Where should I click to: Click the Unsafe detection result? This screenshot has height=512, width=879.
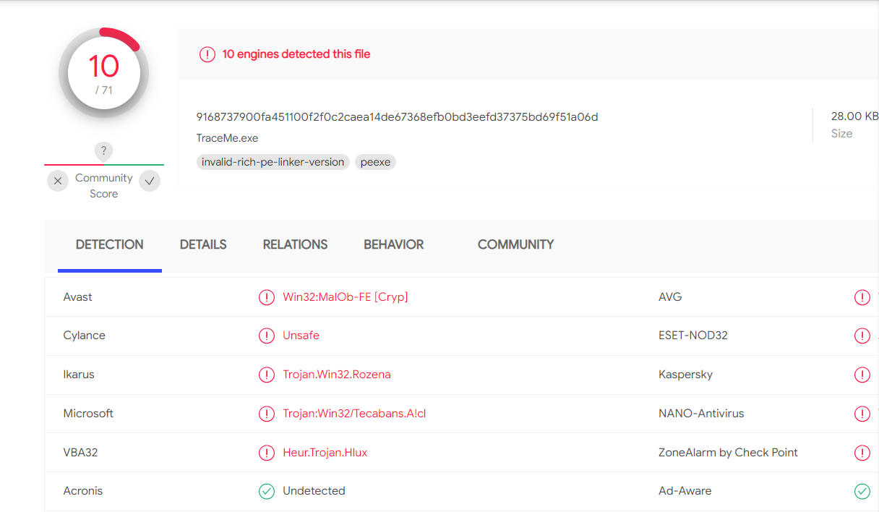[301, 336]
